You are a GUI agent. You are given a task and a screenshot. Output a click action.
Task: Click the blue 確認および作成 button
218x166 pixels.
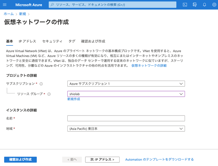(x=21, y=160)
